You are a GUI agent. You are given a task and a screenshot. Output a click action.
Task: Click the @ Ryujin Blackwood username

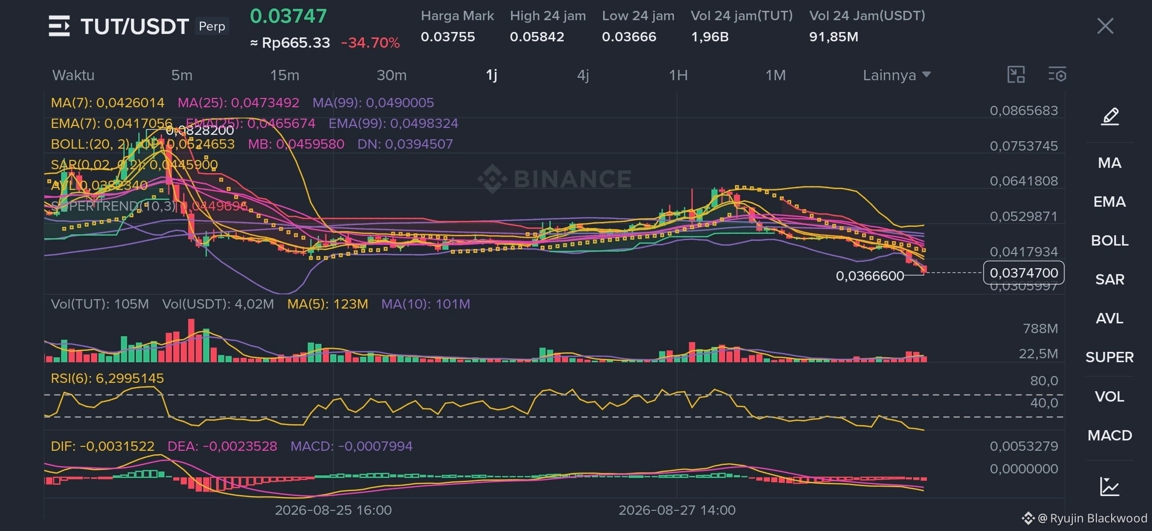click(x=1092, y=518)
